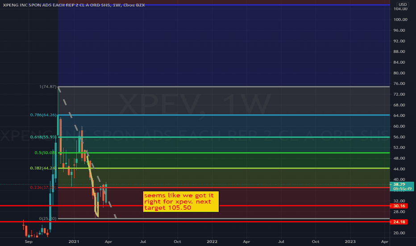The width and height of the screenshot is (416, 246).
Task: Click the 0.786(64.26) Fibonacci level label
Action: pos(43,115)
